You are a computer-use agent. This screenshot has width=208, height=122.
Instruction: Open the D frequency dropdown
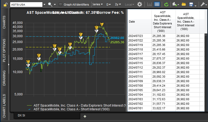point(108,5)
